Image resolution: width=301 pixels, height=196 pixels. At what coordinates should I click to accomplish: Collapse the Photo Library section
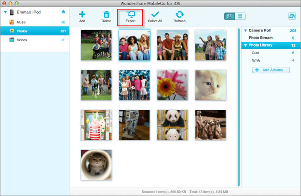click(245, 45)
